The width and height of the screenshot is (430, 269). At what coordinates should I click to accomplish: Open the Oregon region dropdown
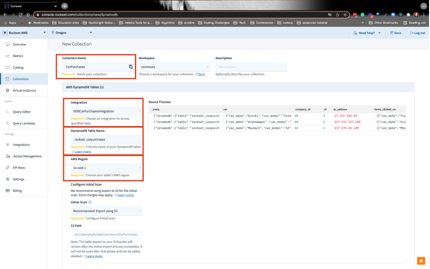point(72,32)
